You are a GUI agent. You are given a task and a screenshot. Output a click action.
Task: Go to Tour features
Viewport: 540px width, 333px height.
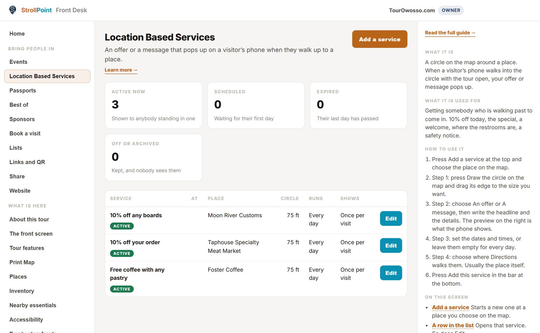click(27, 248)
